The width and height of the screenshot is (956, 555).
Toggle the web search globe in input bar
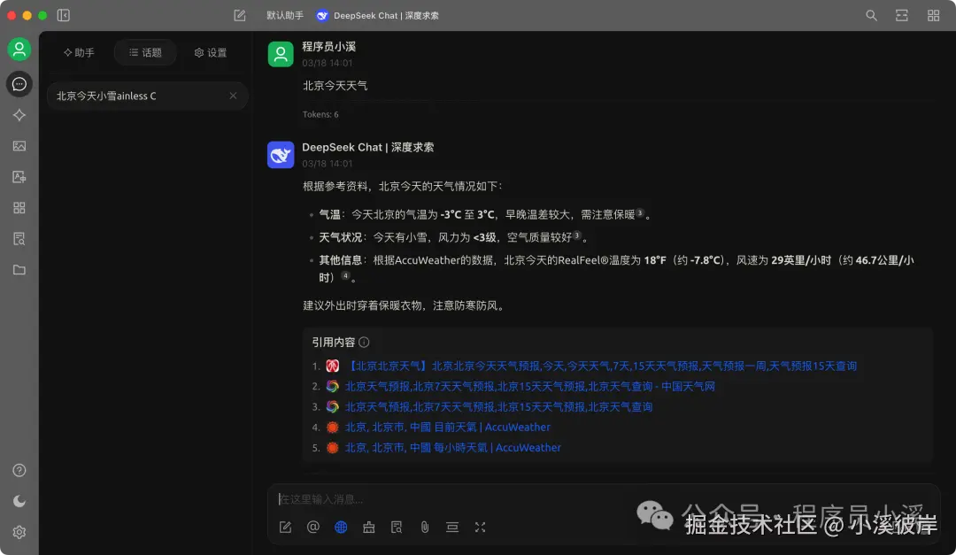[341, 527]
